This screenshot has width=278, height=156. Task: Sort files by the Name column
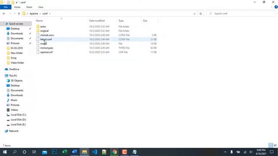[40, 21]
